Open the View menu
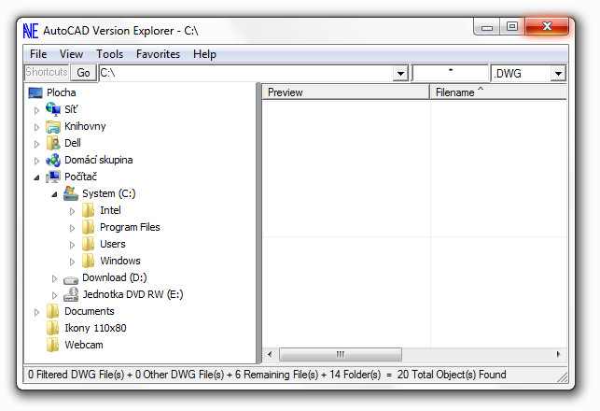The image size is (600, 411). coord(71,54)
